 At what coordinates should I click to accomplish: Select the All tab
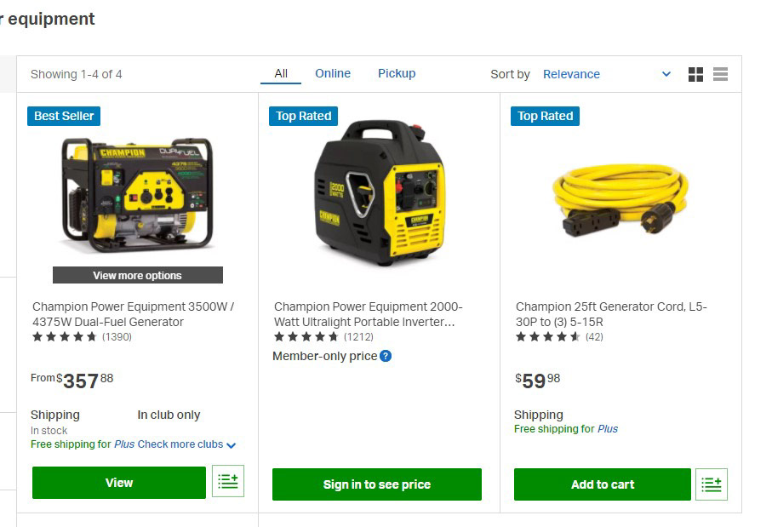click(x=281, y=74)
